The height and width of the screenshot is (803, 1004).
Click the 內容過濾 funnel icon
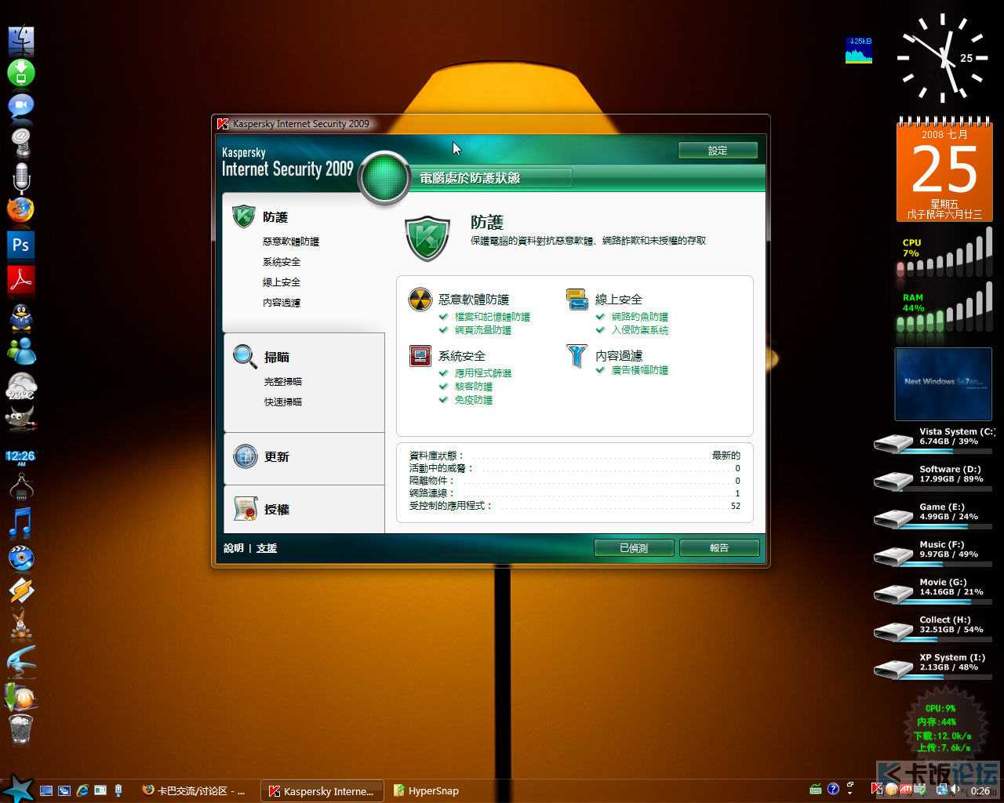tap(577, 356)
